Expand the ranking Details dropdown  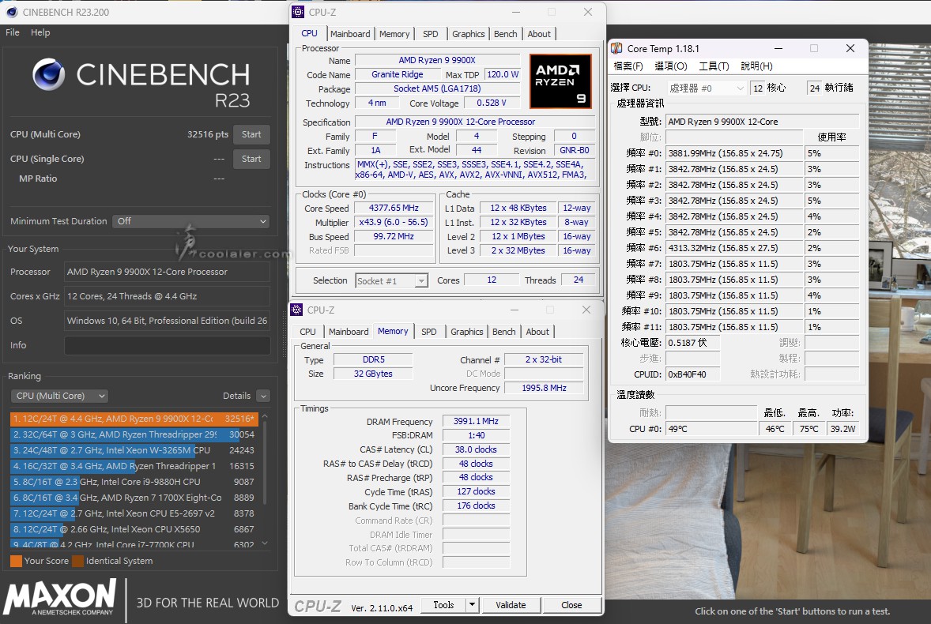pos(264,396)
